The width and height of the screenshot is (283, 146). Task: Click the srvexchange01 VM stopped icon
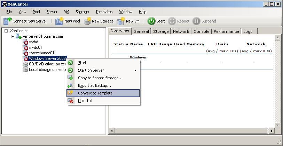click(x=25, y=53)
